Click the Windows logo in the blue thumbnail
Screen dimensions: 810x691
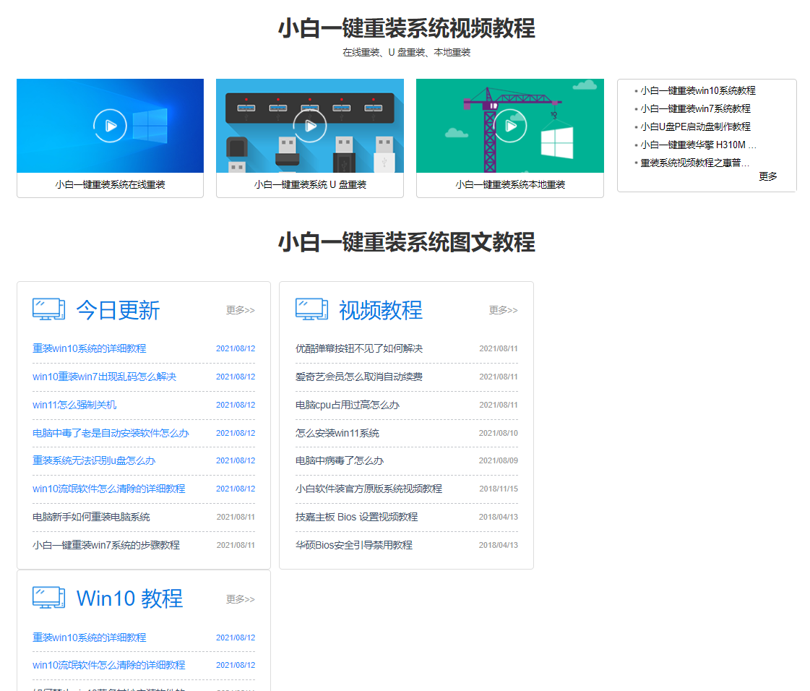pos(150,125)
